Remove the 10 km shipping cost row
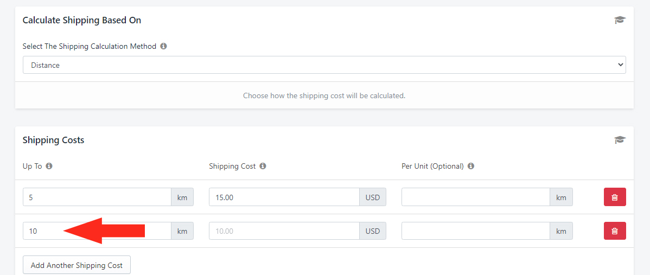This screenshot has height=275, width=650. pyautogui.click(x=614, y=231)
